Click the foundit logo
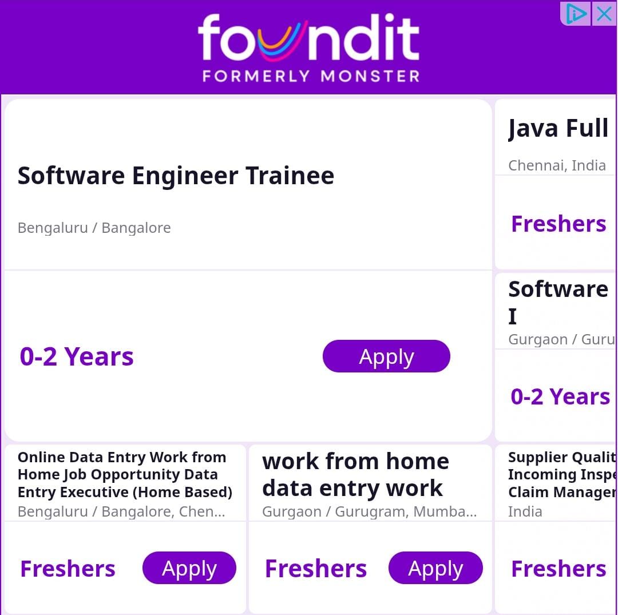The image size is (618, 615). pos(309,38)
